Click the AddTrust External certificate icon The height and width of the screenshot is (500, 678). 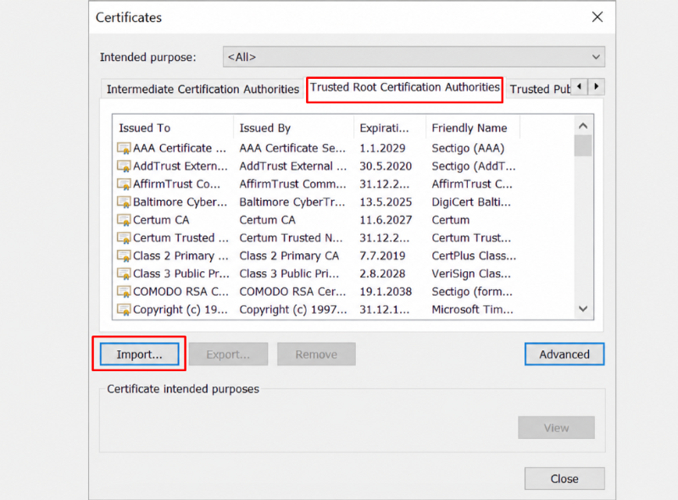(124, 166)
